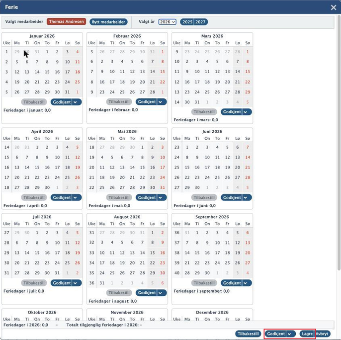Select 31 in Juli 2026
Image resolution: width=341 pixels, height=340 pixels.
pos(57,273)
